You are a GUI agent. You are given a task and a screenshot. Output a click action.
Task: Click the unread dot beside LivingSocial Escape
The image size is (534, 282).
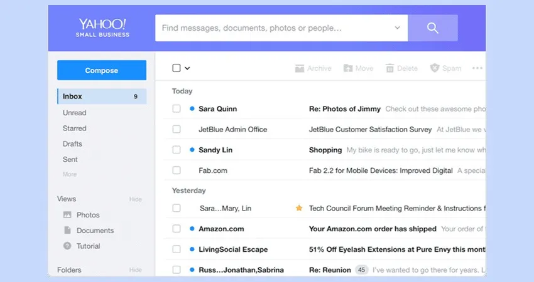[192, 249]
